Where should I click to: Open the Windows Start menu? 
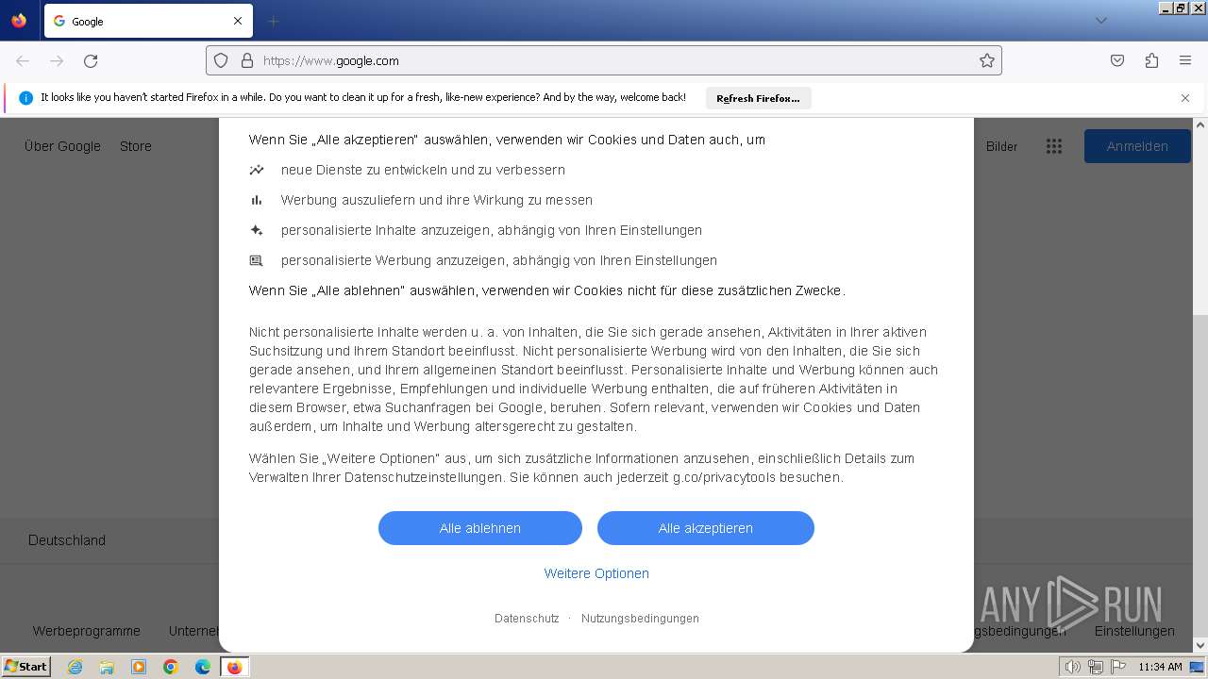pos(25,666)
